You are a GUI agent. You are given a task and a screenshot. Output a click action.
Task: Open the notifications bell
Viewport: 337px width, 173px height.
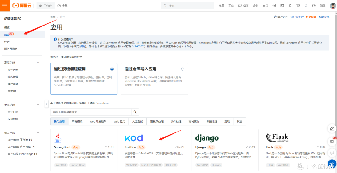point(290,6)
